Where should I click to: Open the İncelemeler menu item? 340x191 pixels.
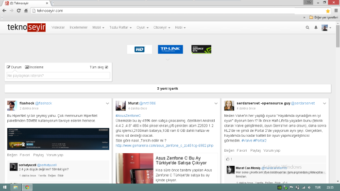tap(79, 28)
